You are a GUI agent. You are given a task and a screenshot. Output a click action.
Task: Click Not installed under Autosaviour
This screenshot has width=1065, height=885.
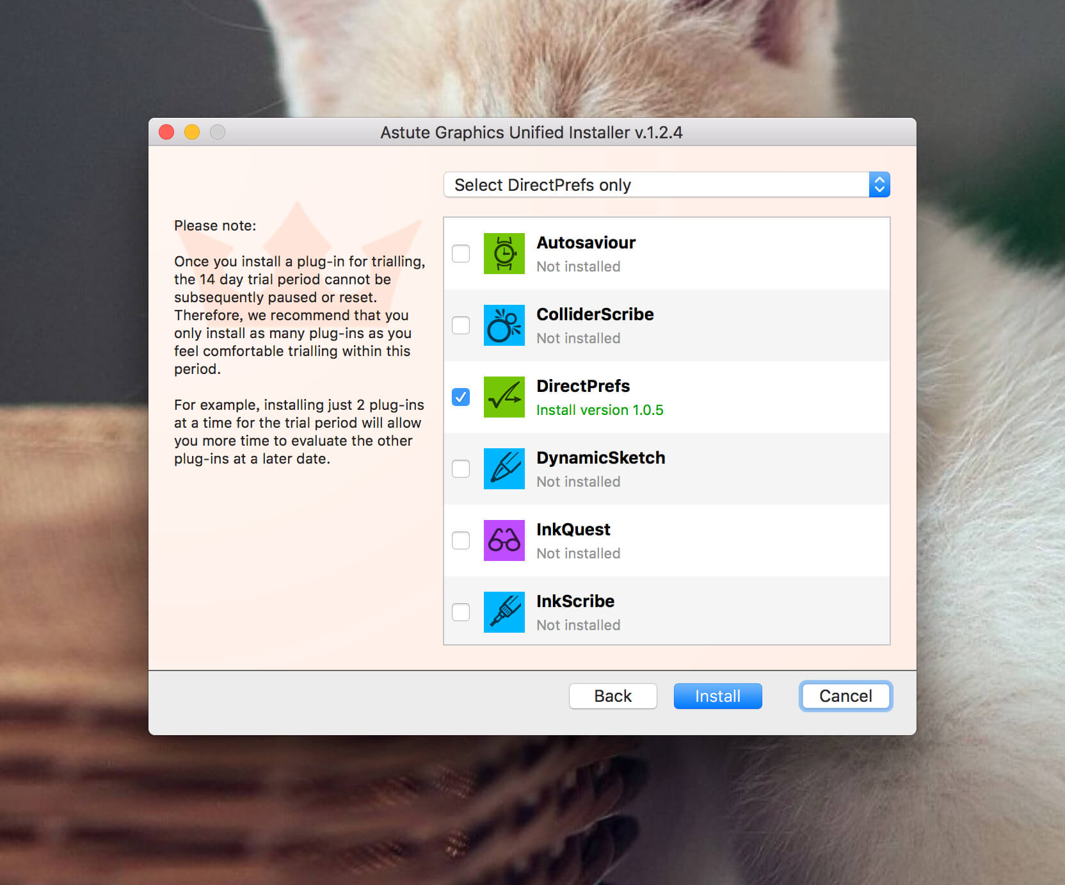[578, 266]
